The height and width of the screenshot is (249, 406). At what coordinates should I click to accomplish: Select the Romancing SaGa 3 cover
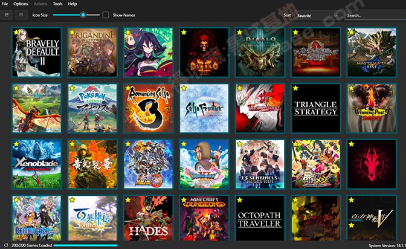click(149, 108)
